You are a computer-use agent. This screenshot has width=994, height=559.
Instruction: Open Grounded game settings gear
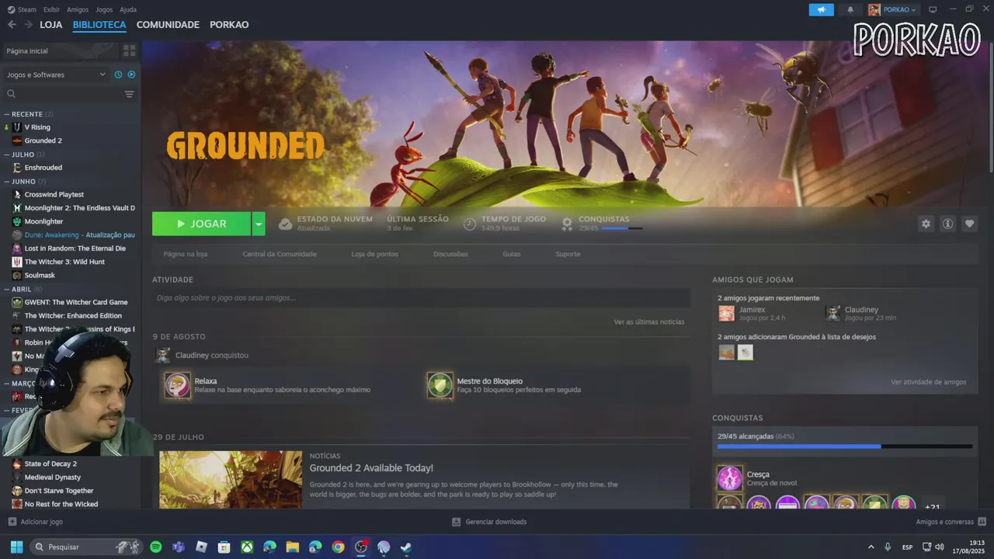point(926,224)
